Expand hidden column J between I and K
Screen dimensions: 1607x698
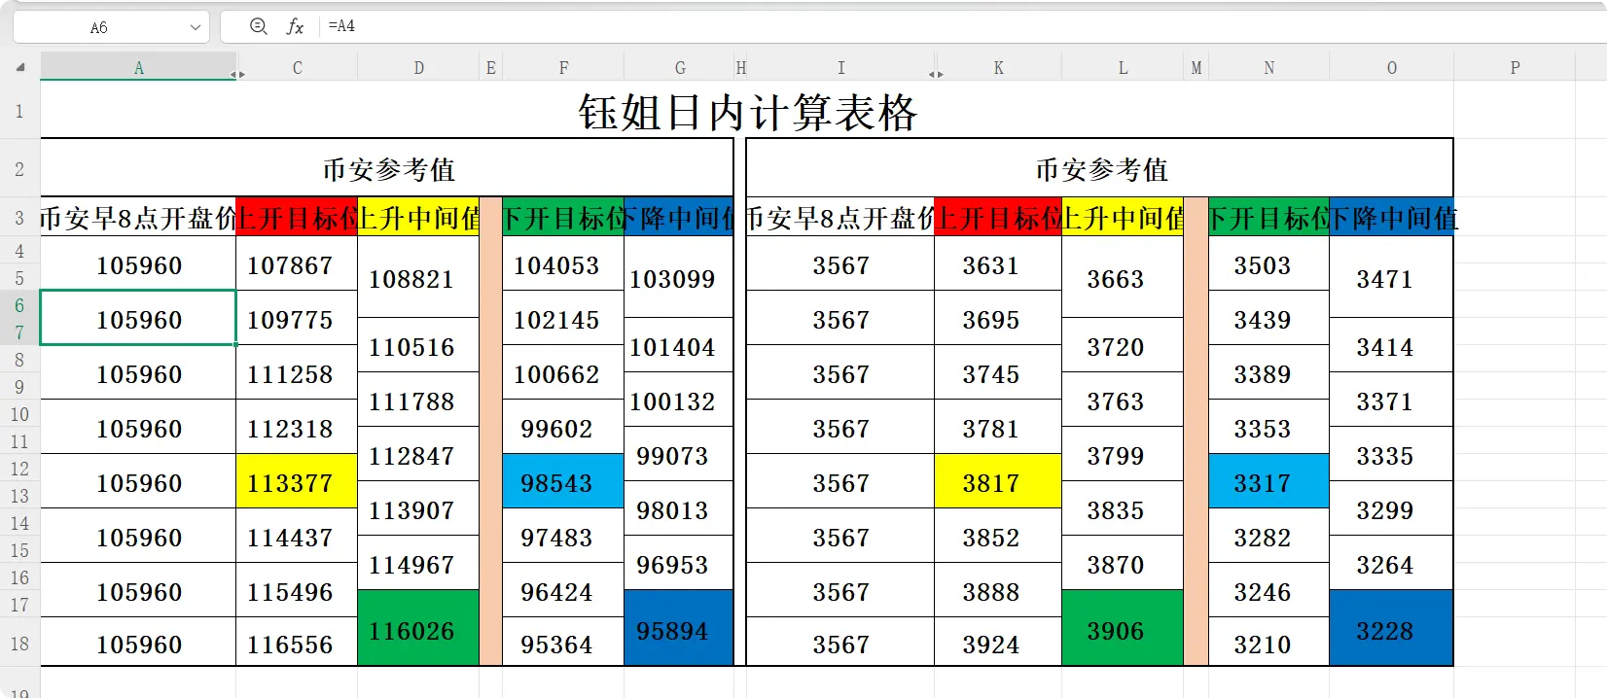935,74
